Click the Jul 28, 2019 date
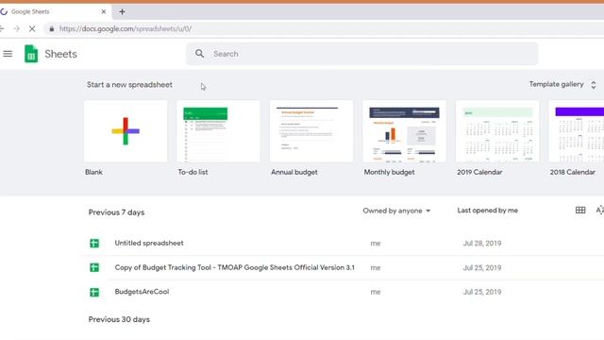Viewport: 604px width, 340px height. click(482, 244)
